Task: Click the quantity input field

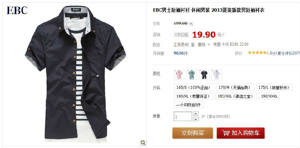Action: (183, 116)
